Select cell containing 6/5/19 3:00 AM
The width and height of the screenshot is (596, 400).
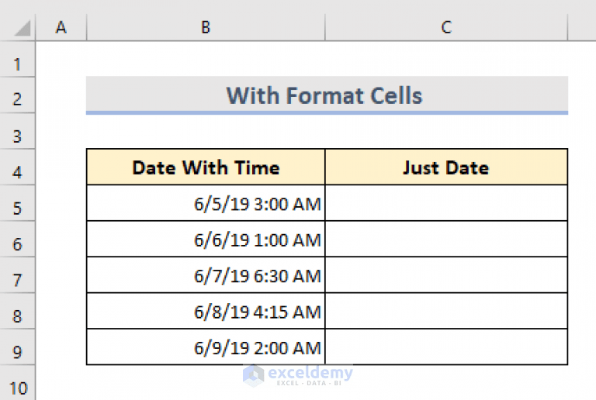coord(206,203)
